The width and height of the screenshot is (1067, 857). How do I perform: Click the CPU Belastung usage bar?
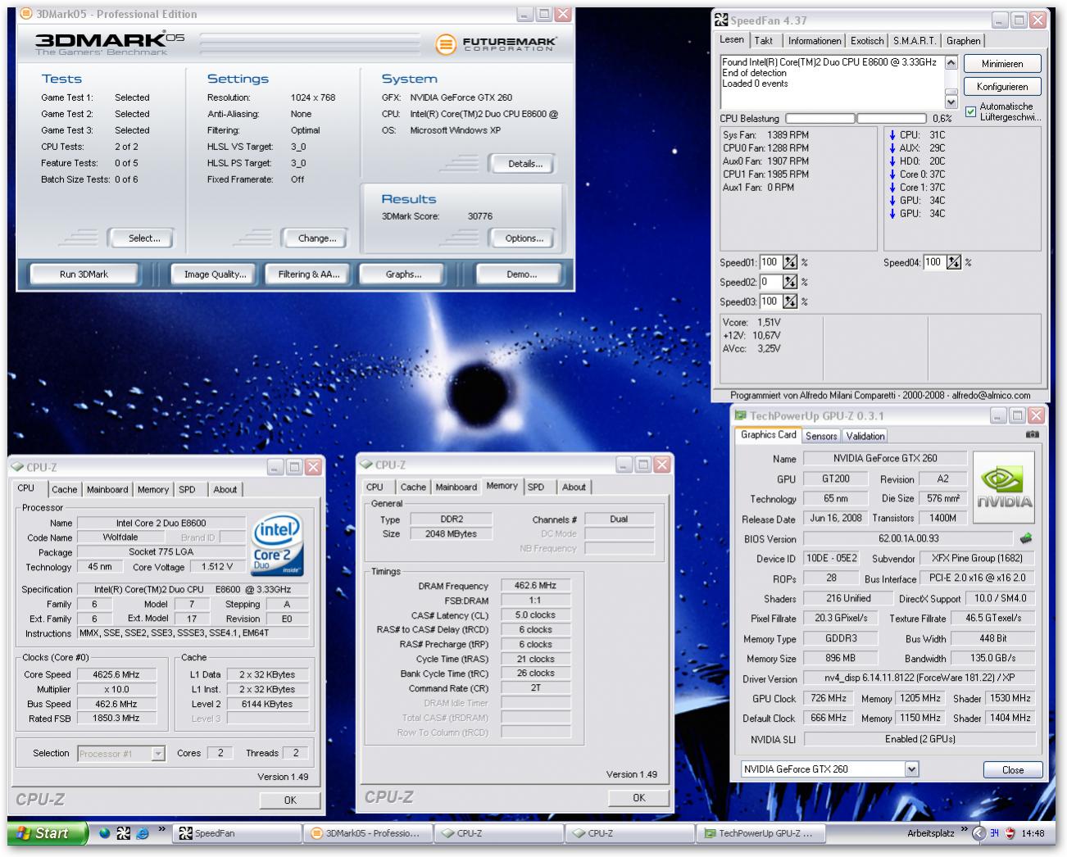tap(856, 118)
